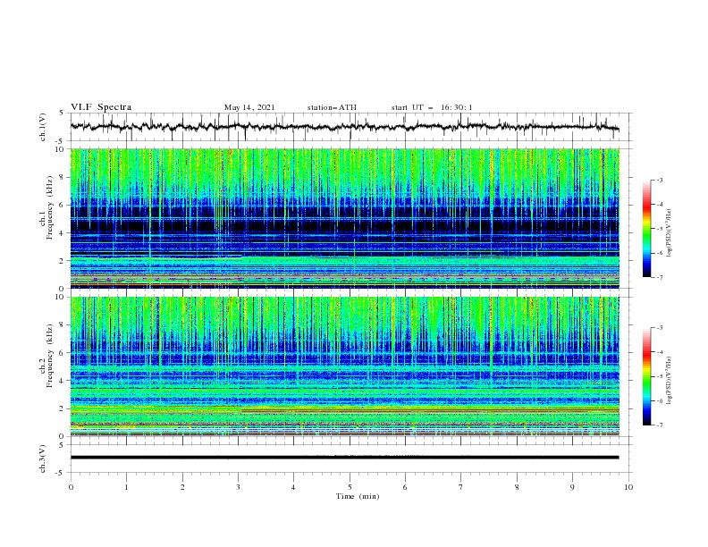
Task: Click the log(PSD) label beside ch.1 color bar
Action: click(x=669, y=233)
